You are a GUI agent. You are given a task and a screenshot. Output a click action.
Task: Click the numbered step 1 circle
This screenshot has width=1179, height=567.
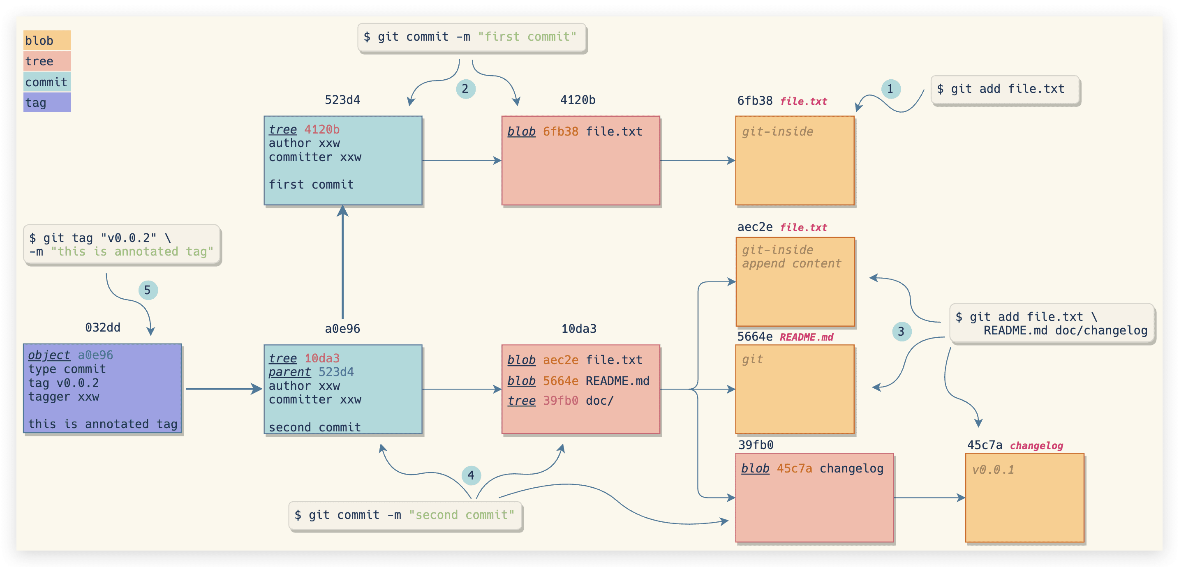coord(891,89)
